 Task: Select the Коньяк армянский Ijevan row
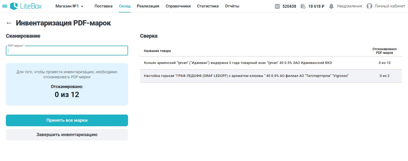[238, 63]
